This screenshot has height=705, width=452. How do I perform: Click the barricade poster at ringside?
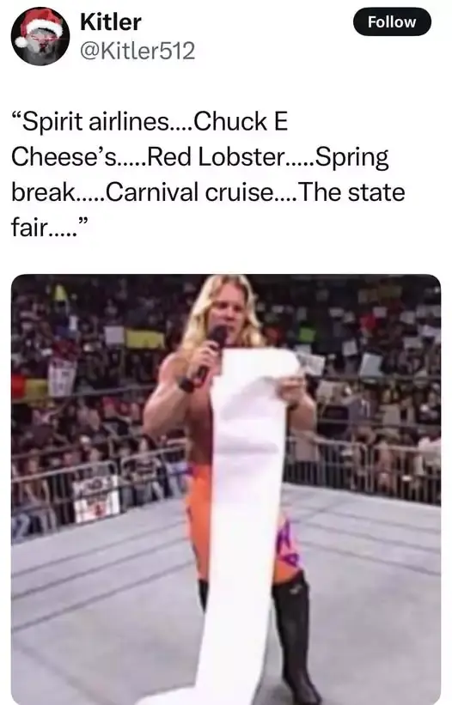[x=96, y=499]
